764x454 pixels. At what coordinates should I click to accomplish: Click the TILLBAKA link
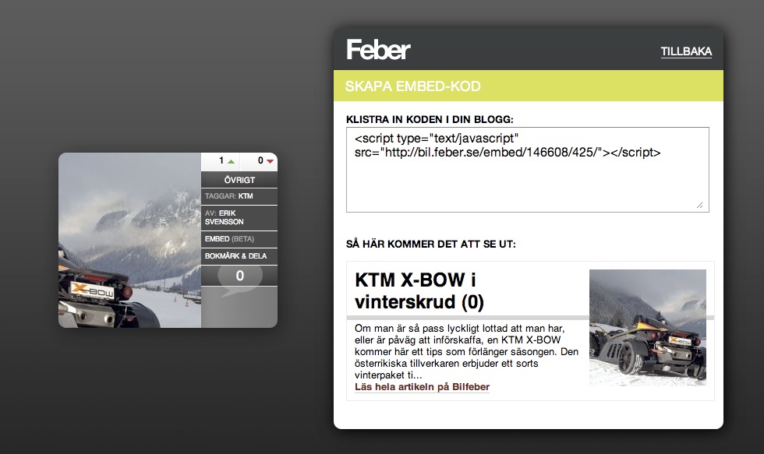[x=686, y=51]
